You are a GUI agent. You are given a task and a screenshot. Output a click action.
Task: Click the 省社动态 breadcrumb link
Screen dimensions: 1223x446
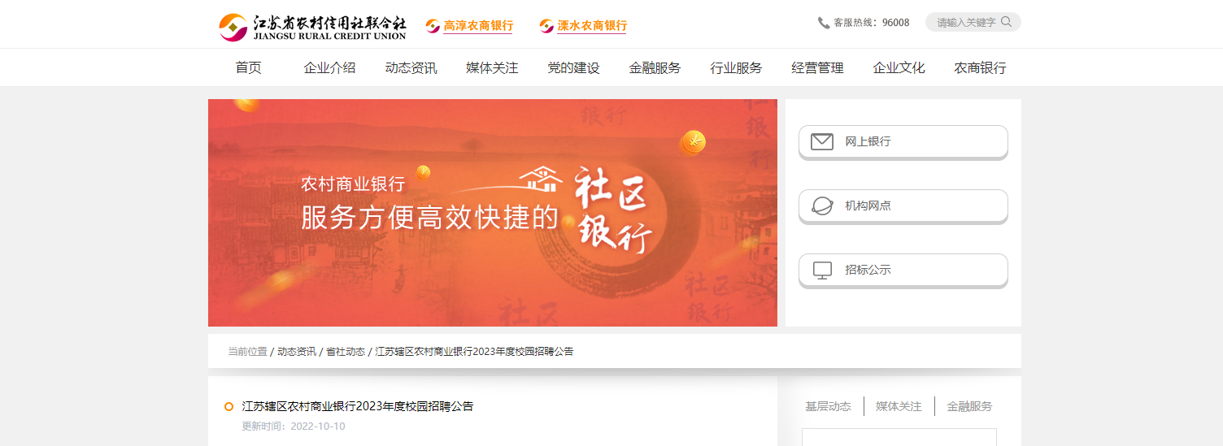click(346, 352)
